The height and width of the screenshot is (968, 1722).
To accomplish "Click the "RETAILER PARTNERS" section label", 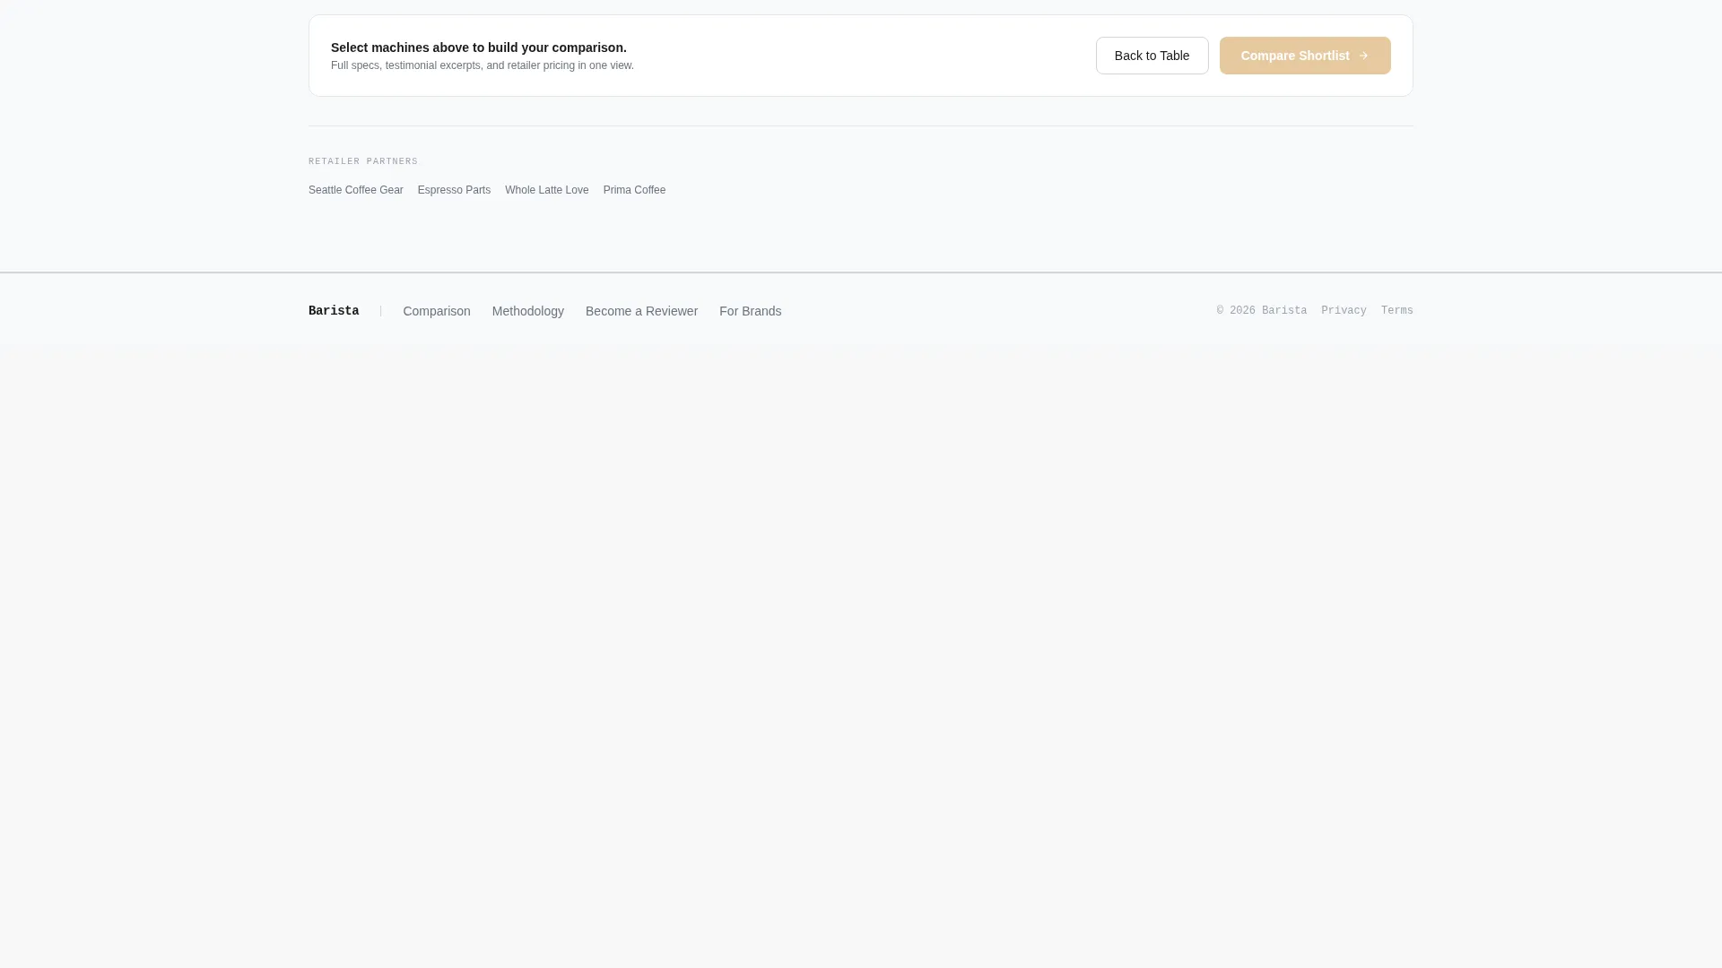I will pyautogui.click(x=363, y=161).
